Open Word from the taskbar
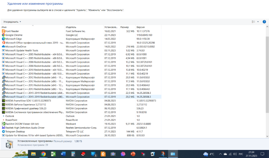The width and height of the screenshot is (269, 158). tap(63, 154)
